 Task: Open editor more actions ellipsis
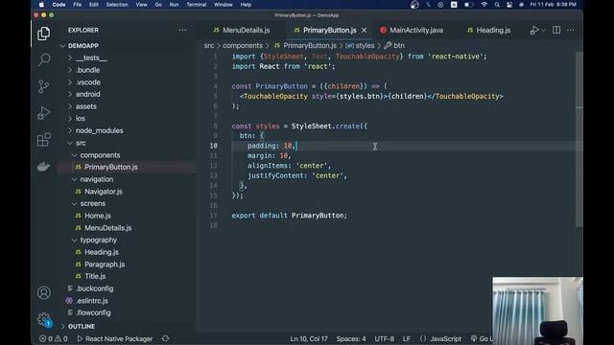tap(570, 30)
